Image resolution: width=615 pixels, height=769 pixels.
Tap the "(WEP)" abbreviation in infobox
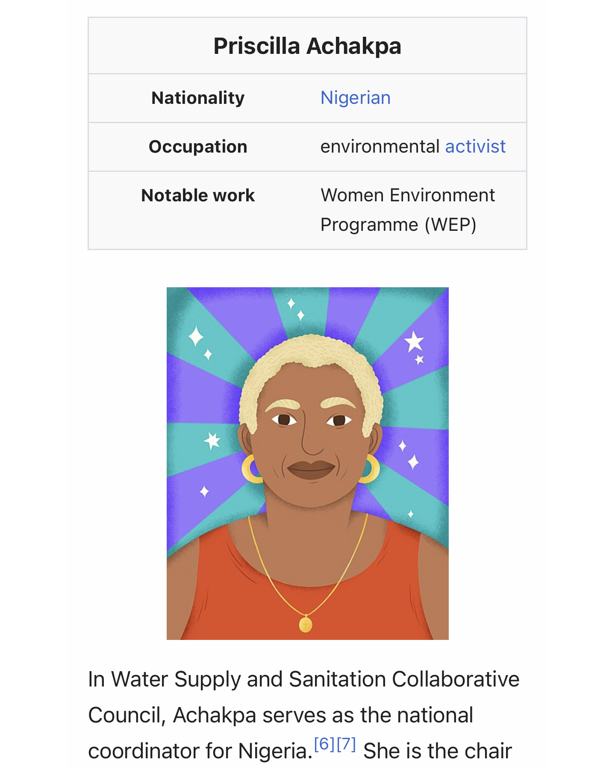coord(450,225)
